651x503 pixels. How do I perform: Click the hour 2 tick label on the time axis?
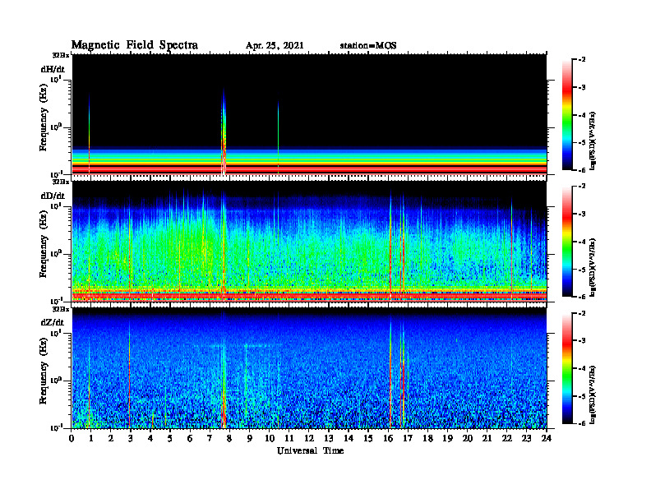tap(111, 438)
